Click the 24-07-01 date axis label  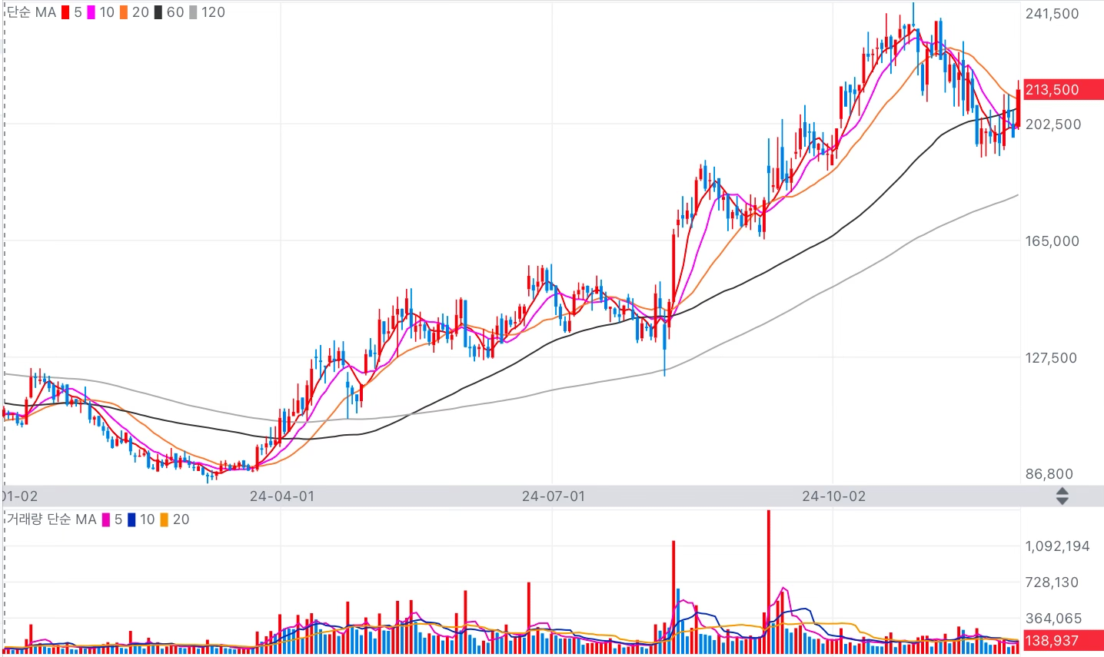click(x=554, y=496)
